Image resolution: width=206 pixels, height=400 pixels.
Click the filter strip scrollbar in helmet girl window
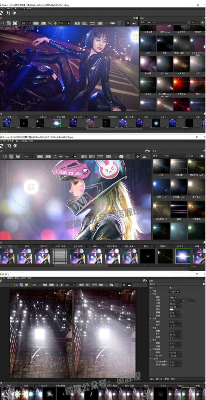tap(81, 265)
